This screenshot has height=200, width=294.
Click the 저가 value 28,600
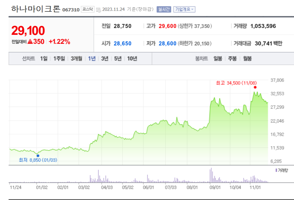coord(167,44)
